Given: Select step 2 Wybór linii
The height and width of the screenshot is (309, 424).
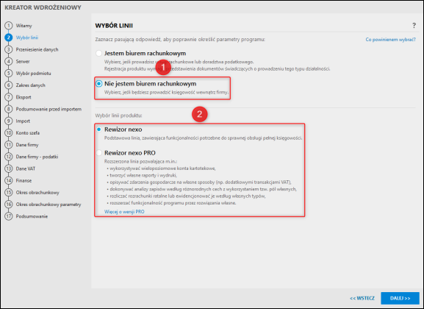Looking at the screenshot, I should coord(21,38).
